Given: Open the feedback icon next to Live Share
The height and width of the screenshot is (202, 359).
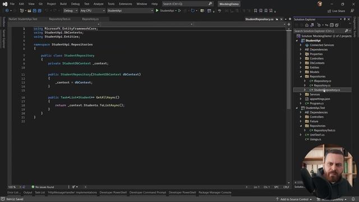Looking at the screenshot, I should pos(352,11).
